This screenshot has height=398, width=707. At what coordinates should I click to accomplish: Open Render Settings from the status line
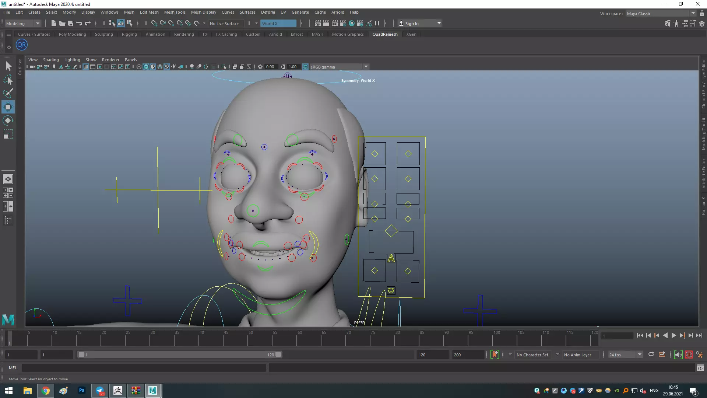pos(343,23)
